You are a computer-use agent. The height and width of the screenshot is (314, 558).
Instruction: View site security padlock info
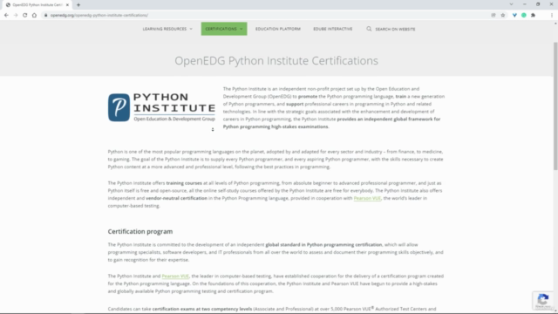[46, 16]
